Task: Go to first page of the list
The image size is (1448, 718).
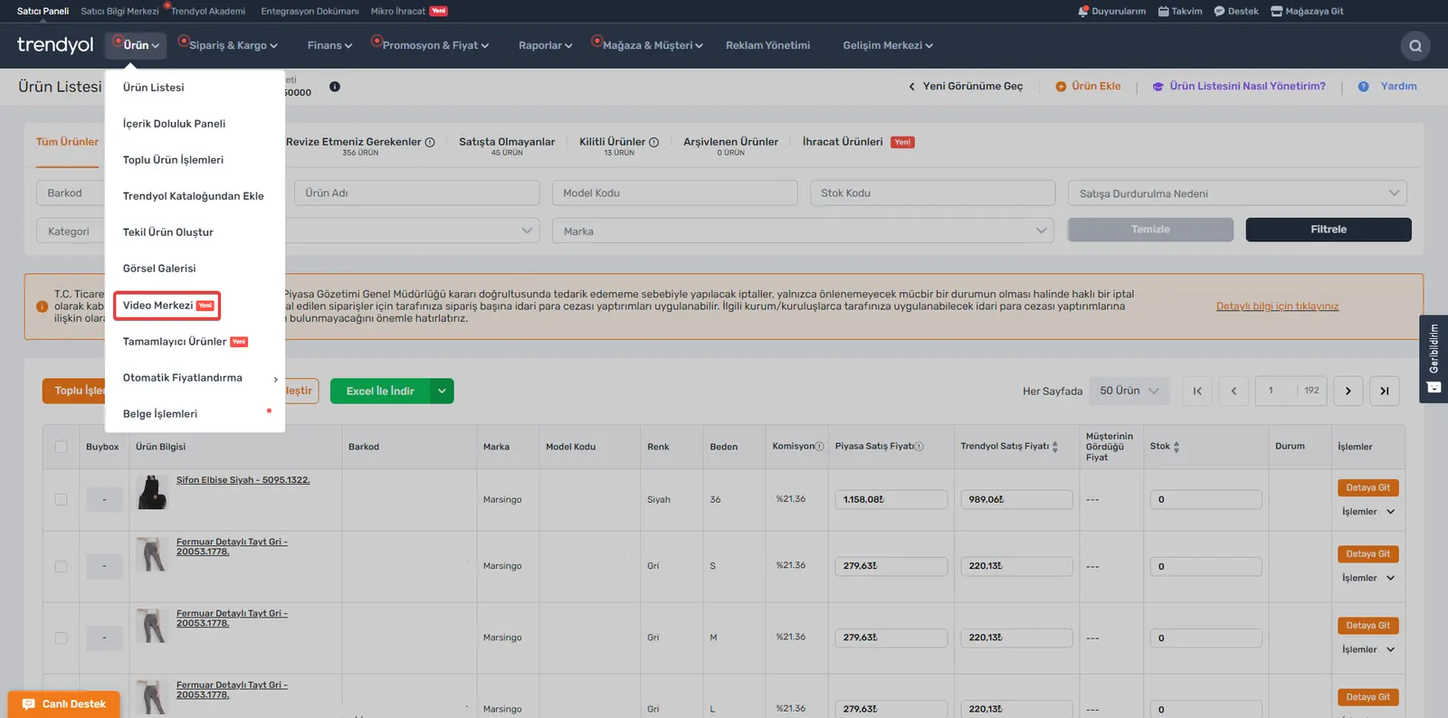Action: pyautogui.click(x=1197, y=391)
